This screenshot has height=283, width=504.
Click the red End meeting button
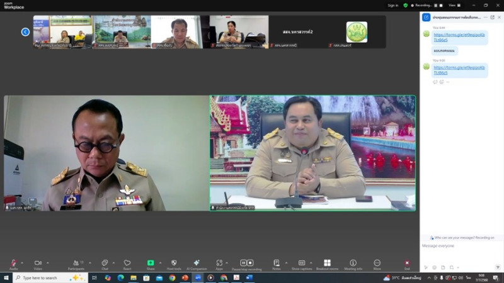[407, 263]
